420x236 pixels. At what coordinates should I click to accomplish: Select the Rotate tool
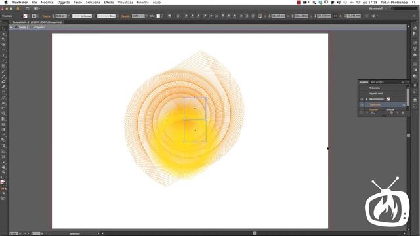click(x=3, y=92)
